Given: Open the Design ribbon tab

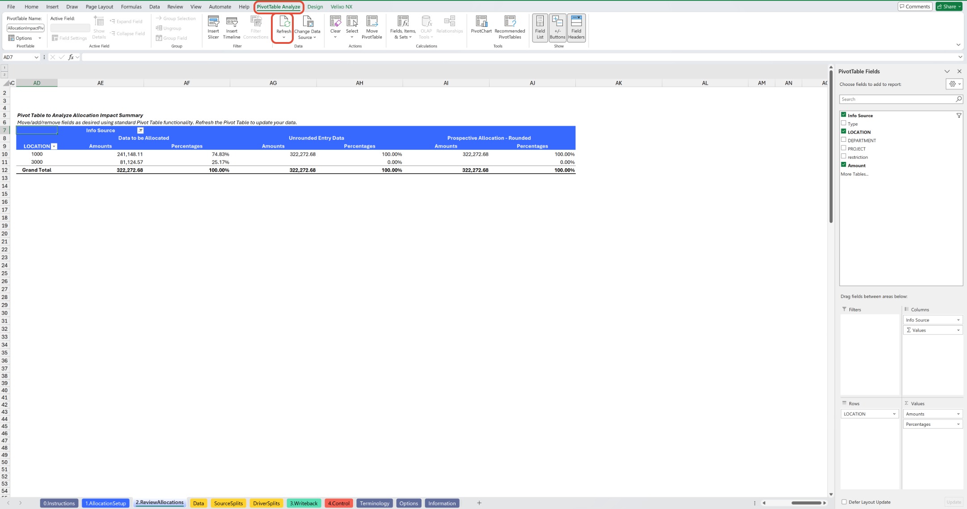Looking at the screenshot, I should (x=315, y=7).
